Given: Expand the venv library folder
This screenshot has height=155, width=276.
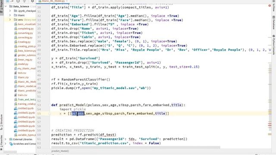Looking at the screenshot, I should tap(10, 19).
